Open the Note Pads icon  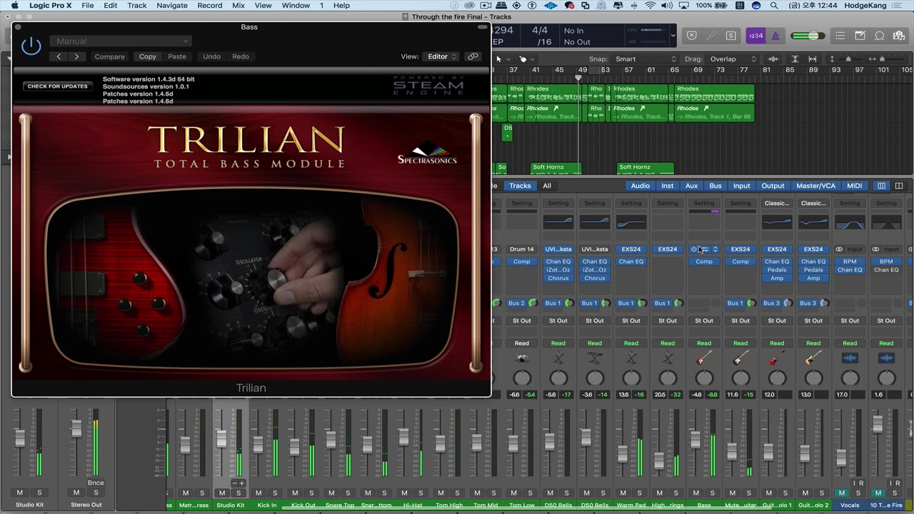[x=860, y=36]
